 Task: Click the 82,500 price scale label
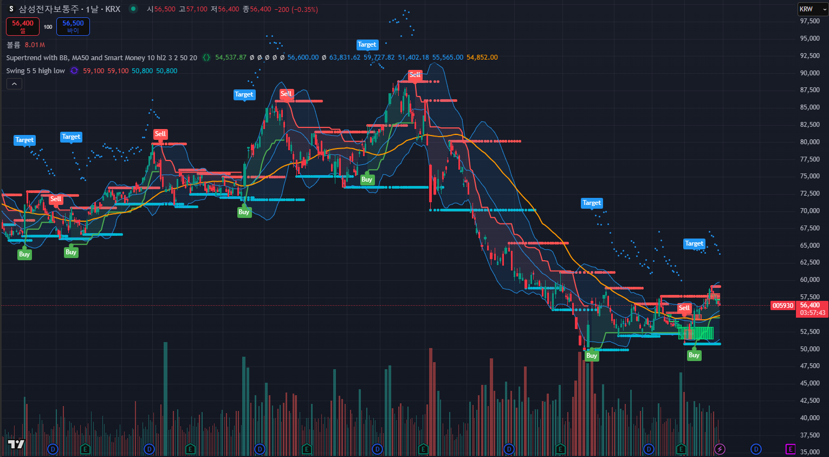point(810,125)
